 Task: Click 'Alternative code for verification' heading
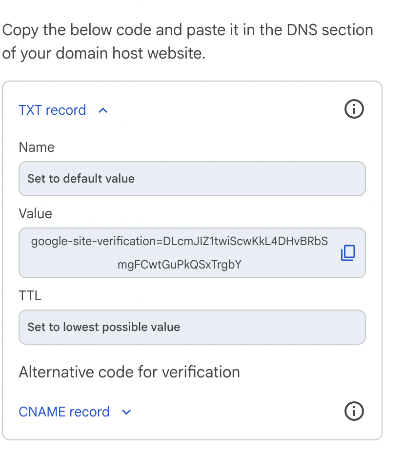pos(129,372)
